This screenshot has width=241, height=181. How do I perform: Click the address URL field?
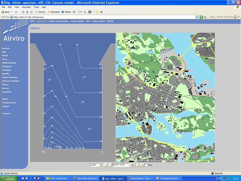104,17
